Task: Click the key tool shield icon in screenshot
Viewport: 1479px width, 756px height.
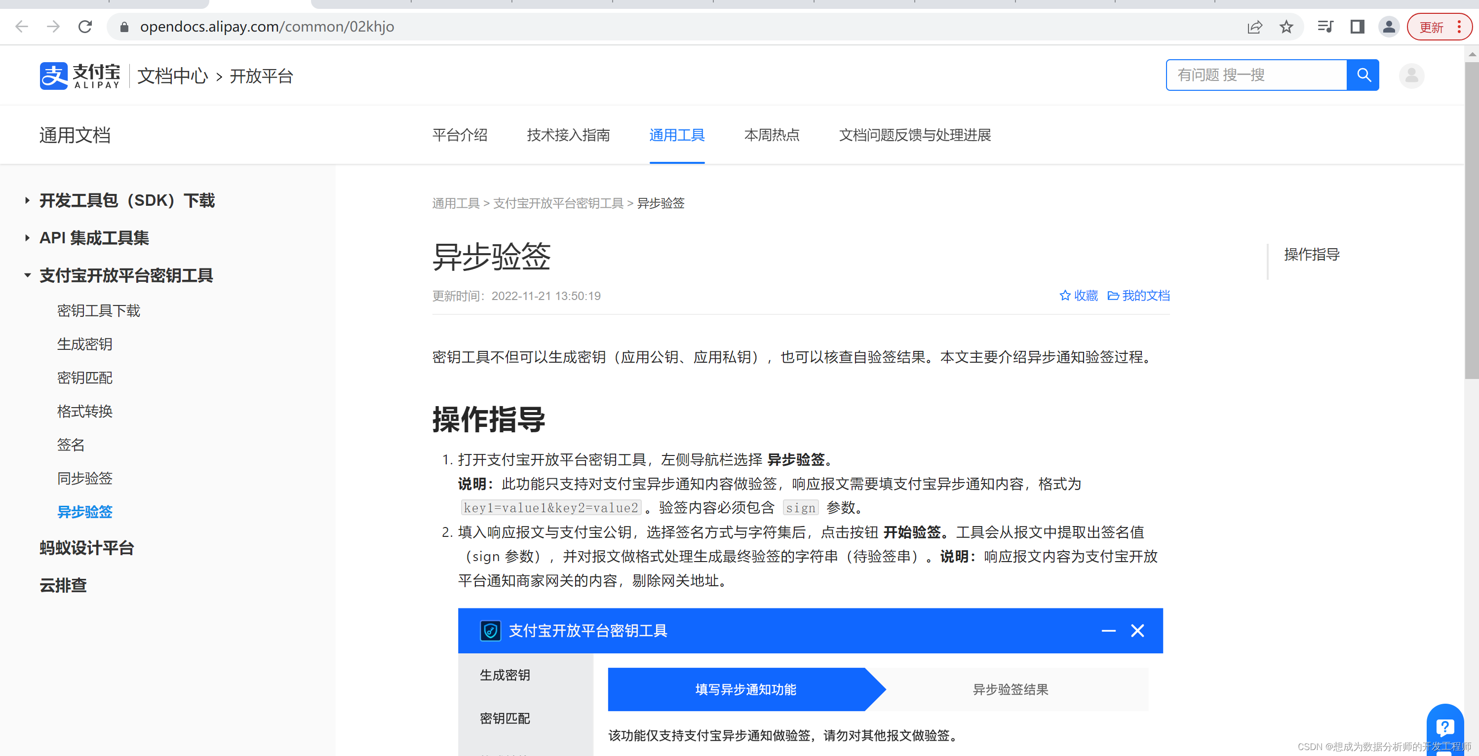Action: click(x=490, y=631)
